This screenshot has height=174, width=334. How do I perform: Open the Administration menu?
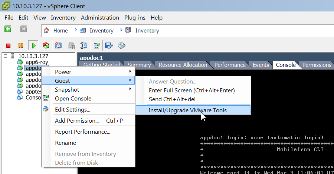[x=100, y=18]
